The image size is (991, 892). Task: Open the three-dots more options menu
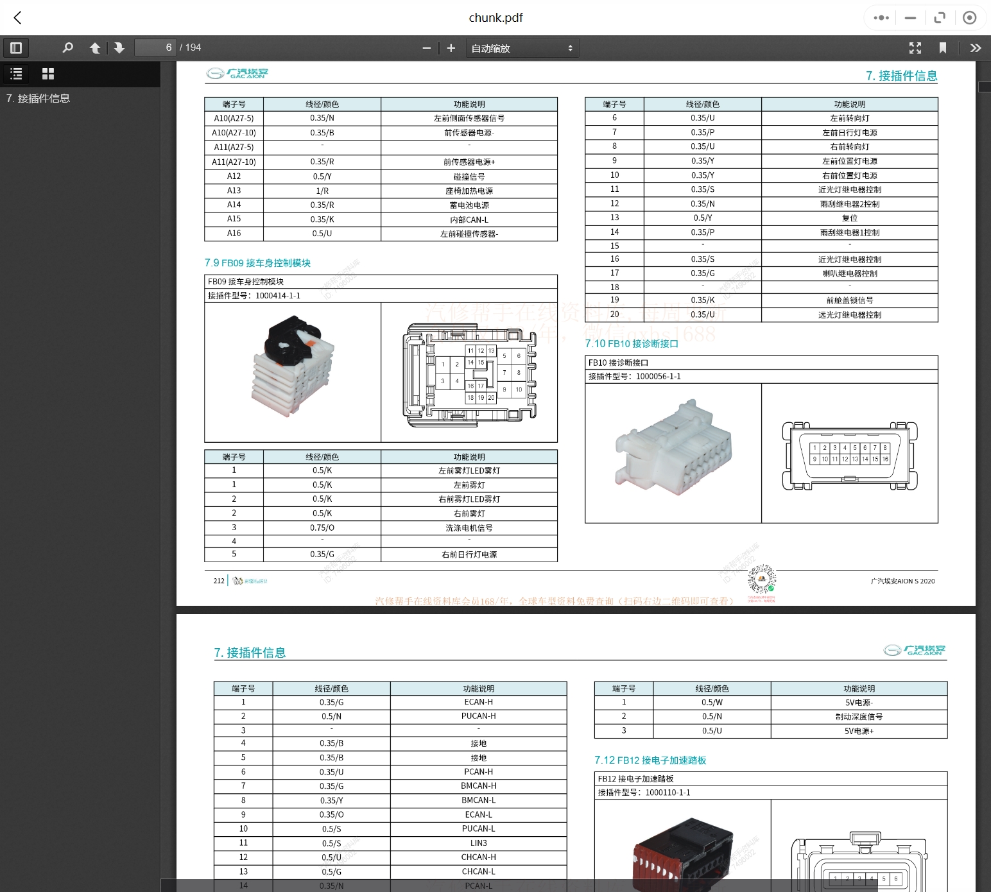point(881,18)
